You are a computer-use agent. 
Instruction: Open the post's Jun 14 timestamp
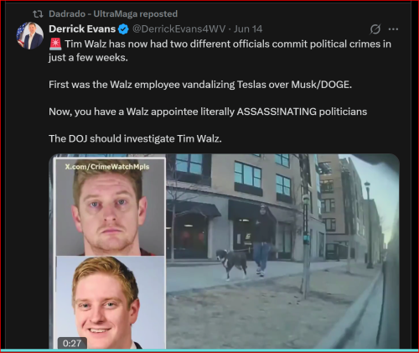tap(248, 29)
